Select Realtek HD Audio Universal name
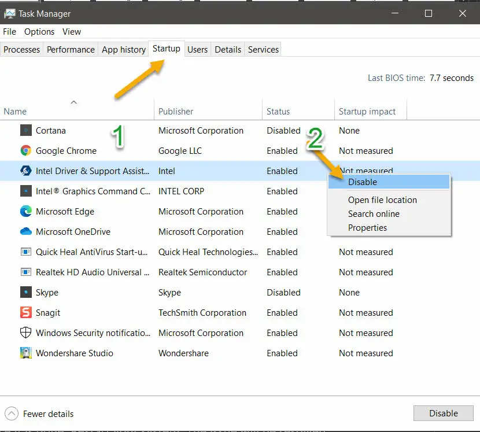 (93, 272)
